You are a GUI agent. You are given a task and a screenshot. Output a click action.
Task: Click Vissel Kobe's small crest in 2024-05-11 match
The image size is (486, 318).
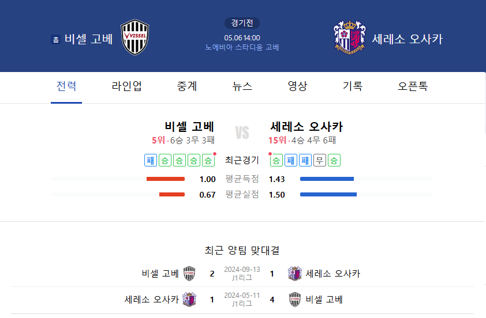coord(294,300)
